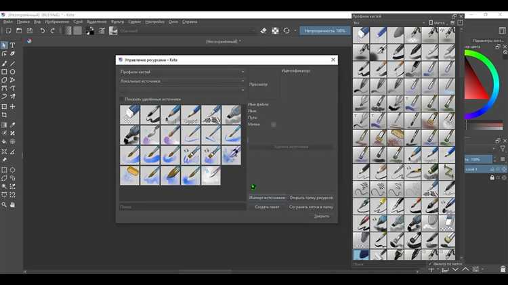This screenshot has height=285, width=508.
Task: Open the Файл menu
Action: point(7,22)
